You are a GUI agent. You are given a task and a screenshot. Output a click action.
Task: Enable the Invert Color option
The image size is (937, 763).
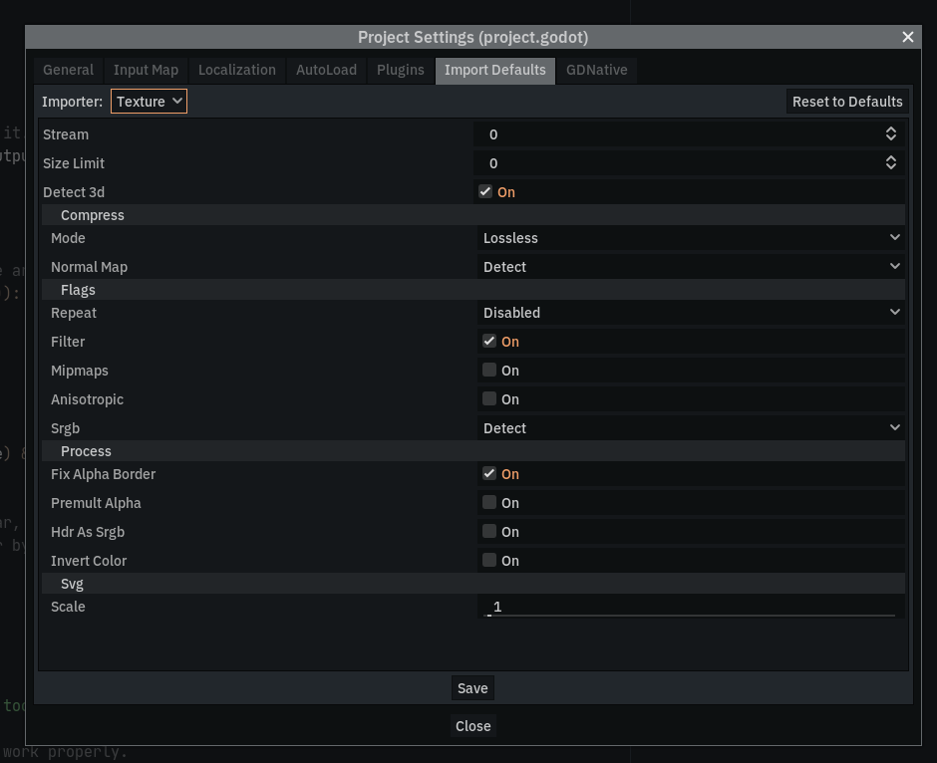(x=489, y=560)
